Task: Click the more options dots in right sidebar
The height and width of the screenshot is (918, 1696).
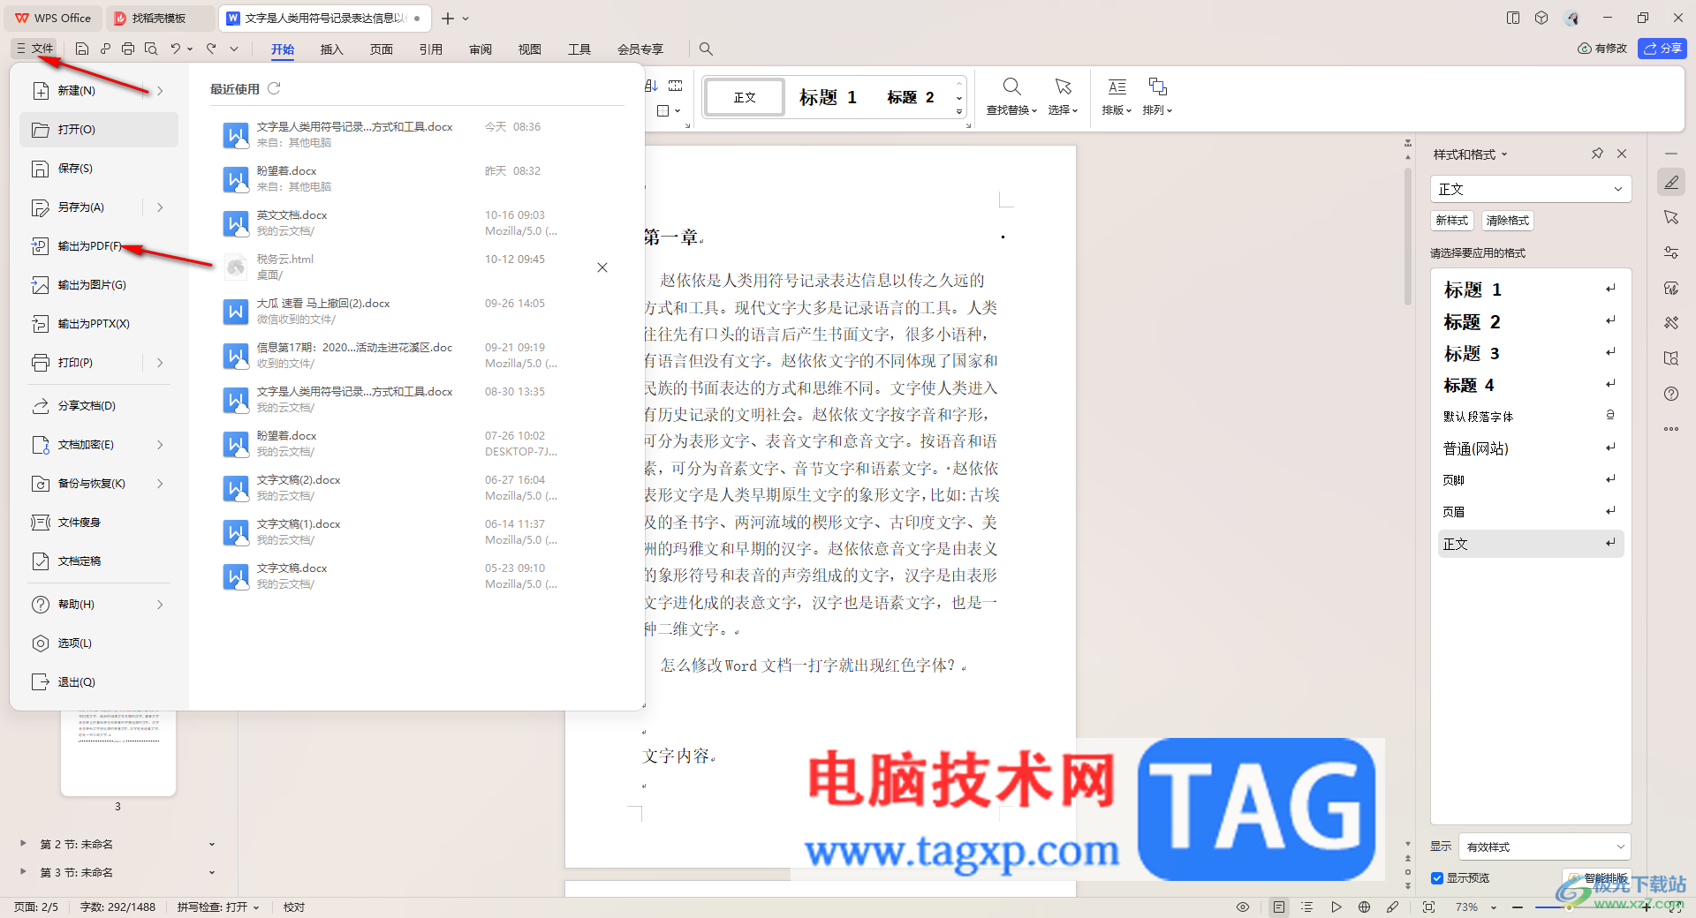Action: (x=1670, y=429)
